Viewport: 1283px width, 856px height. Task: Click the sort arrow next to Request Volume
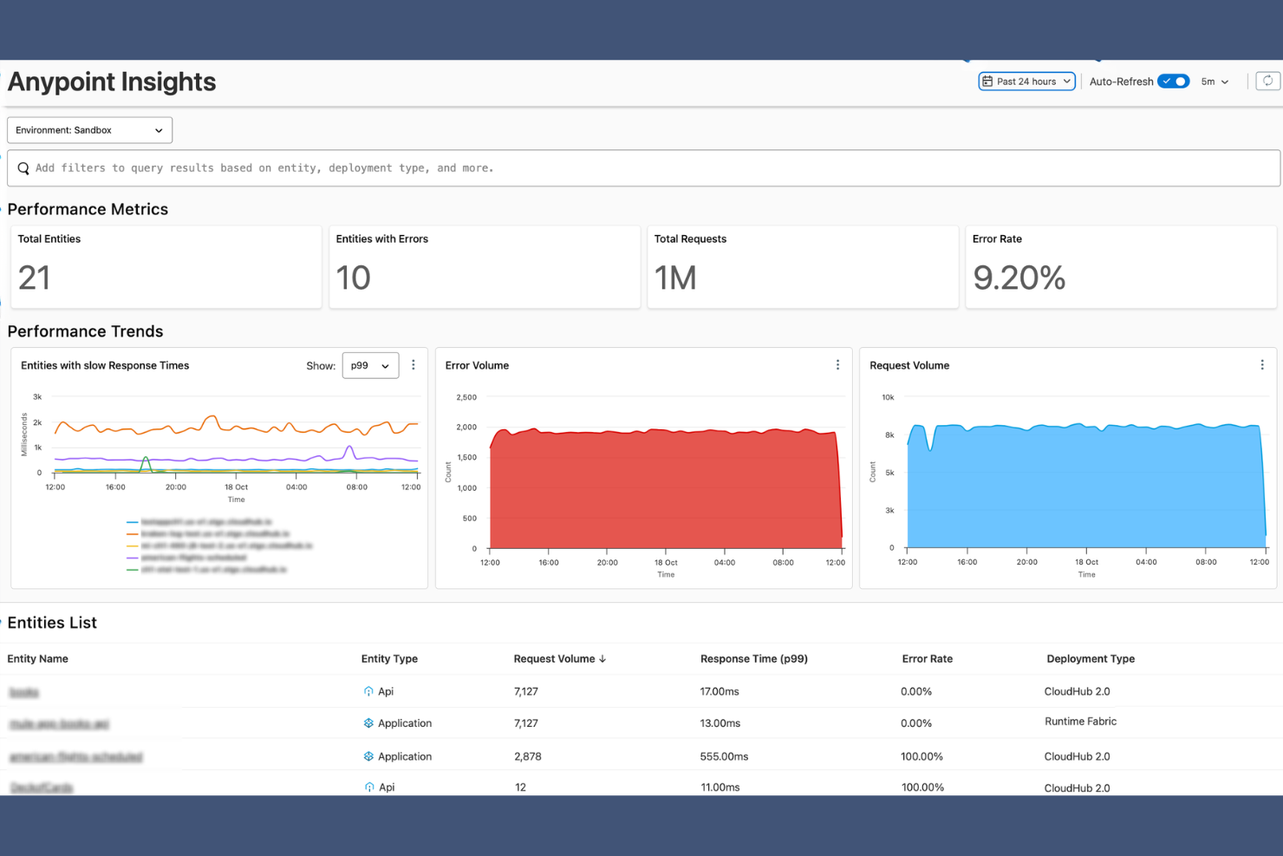click(602, 659)
